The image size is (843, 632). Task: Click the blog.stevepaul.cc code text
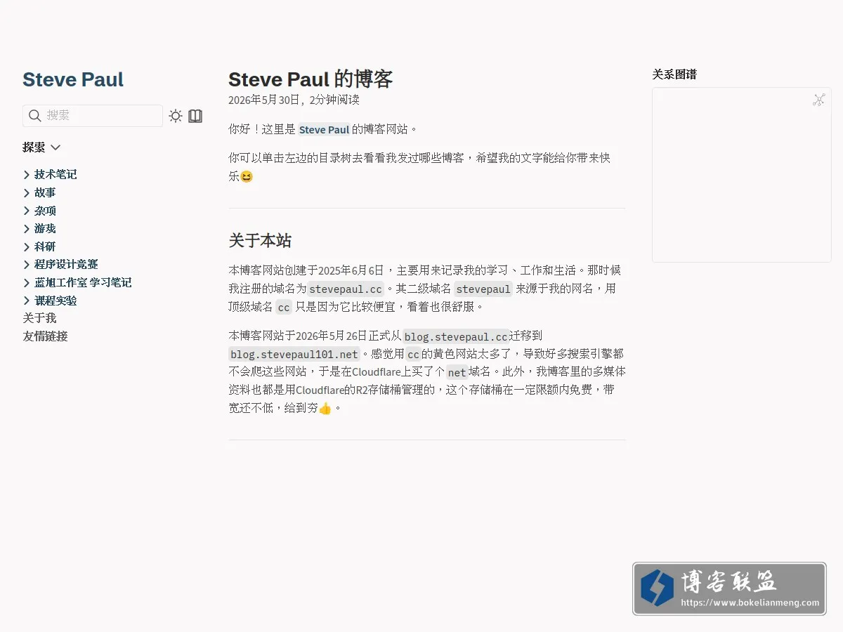[456, 336]
